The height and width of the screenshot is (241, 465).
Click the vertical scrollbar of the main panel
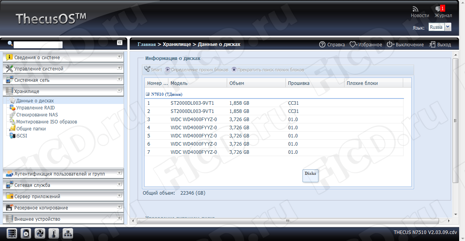(x=456, y=120)
